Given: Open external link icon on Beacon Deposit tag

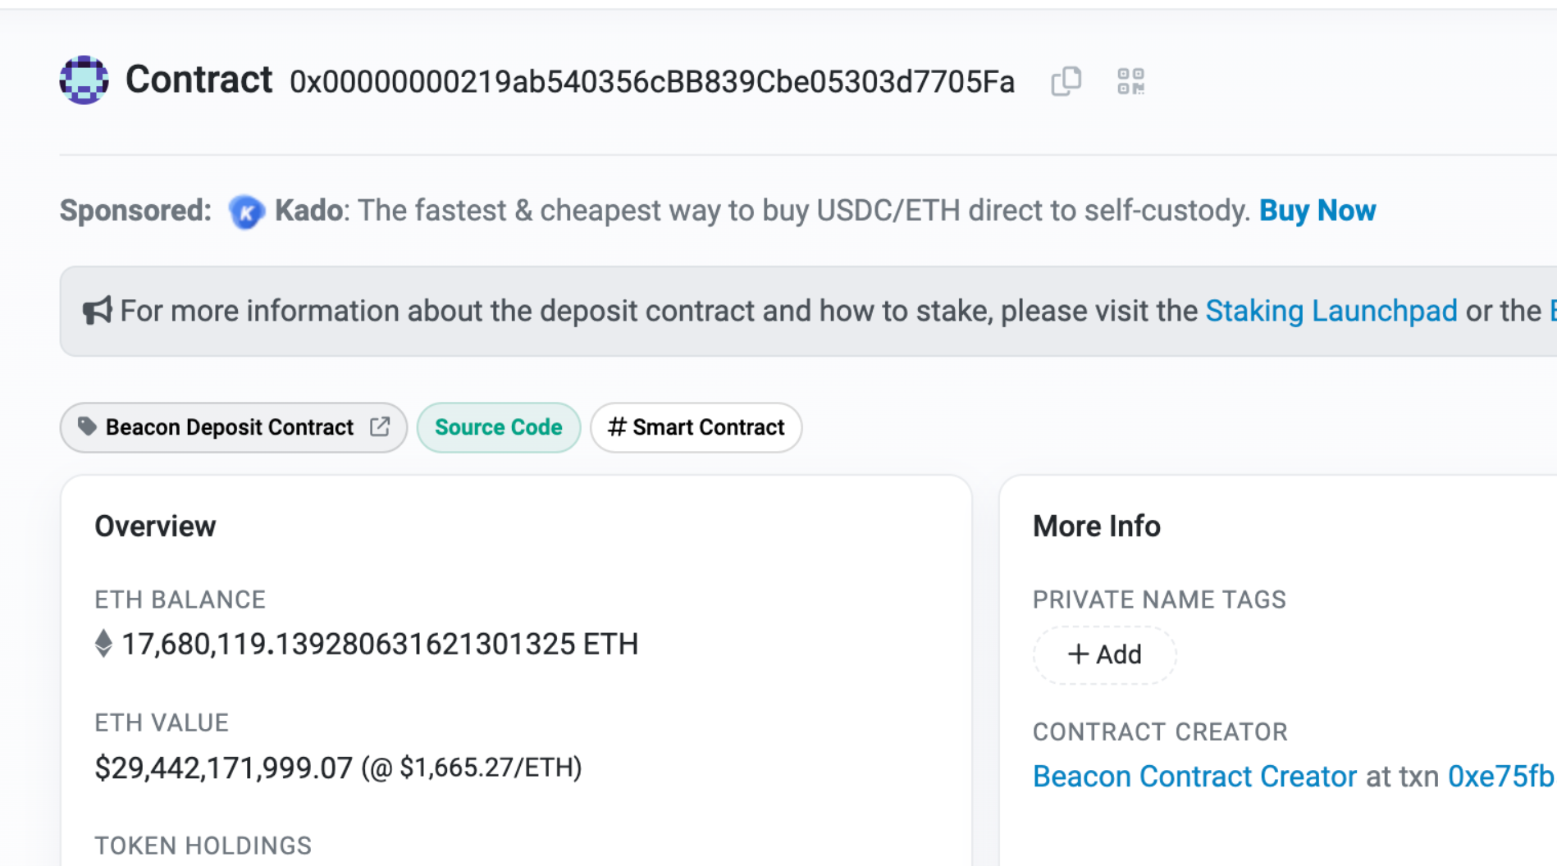Looking at the screenshot, I should (x=380, y=426).
